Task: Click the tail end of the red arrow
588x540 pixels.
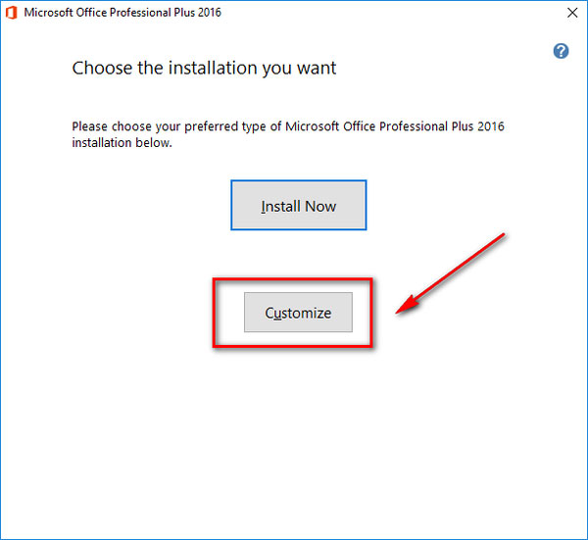Action: pyautogui.click(x=502, y=236)
